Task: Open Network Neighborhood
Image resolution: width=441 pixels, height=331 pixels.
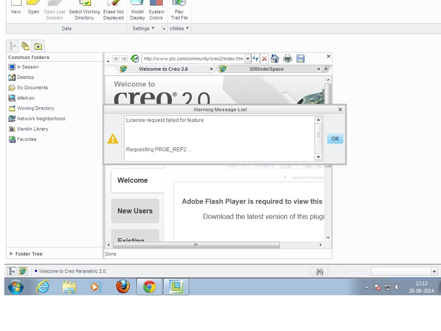Action: point(37,119)
